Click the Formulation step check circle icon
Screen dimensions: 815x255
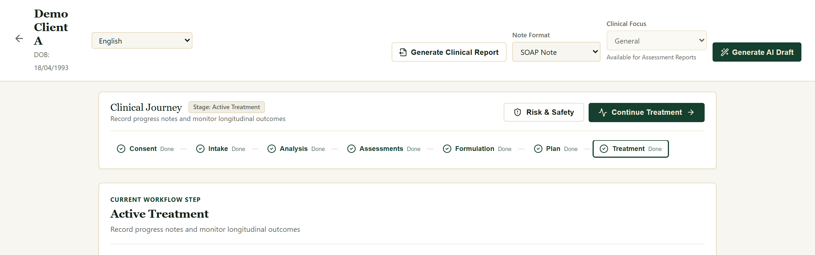tap(447, 149)
